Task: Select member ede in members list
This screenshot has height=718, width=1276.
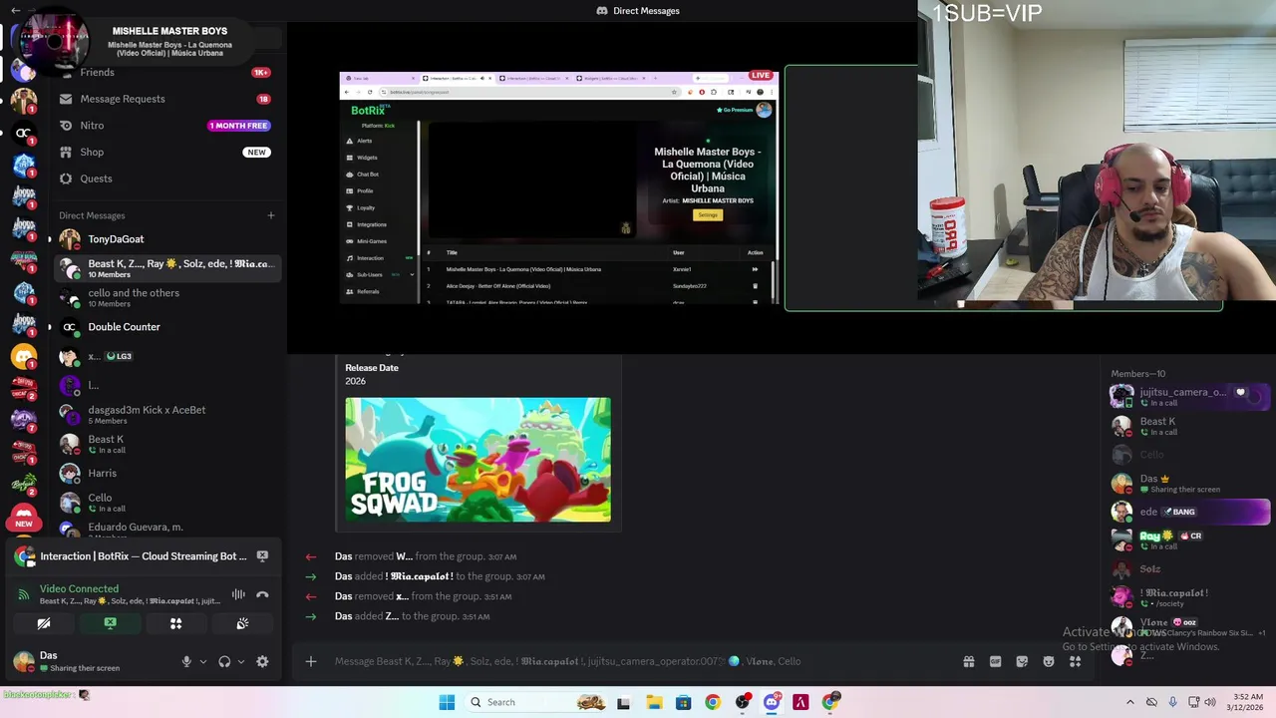Action: [x=1189, y=512]
